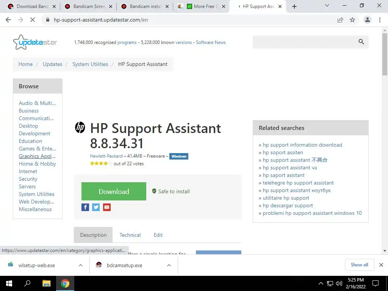This screenshot has height=291, width=388.
Task: Share via Twitter icon
Action: pyautogui.click(x=96, y=207)
